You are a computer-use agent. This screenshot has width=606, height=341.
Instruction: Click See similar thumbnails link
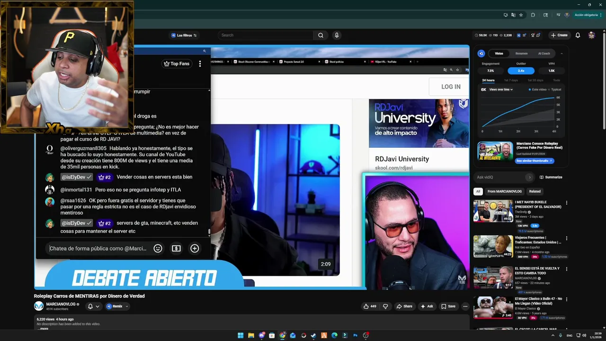[534, 161]
